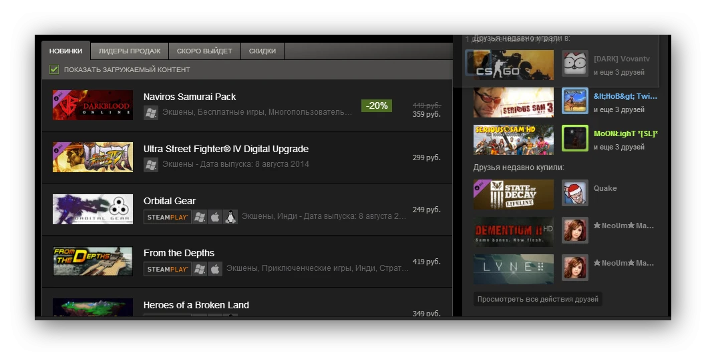Click the Друзья недавно купили heading
The width and height of the screenshot is (706, 355).
click(x=518, y=167)
